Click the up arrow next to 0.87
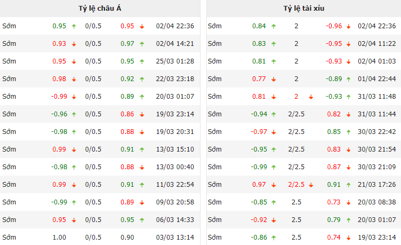Screen dimensions: 401x245 [x=348, y=167]
